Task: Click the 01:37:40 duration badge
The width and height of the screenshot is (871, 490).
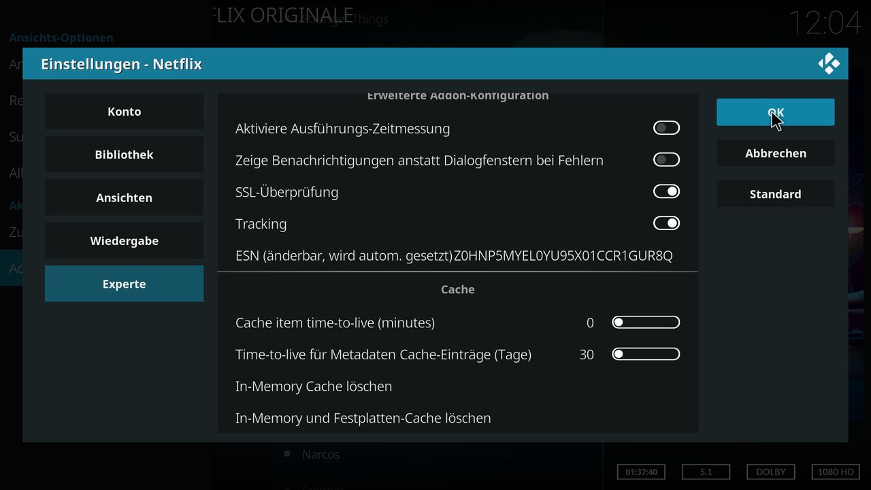Action: coord(641,472)
